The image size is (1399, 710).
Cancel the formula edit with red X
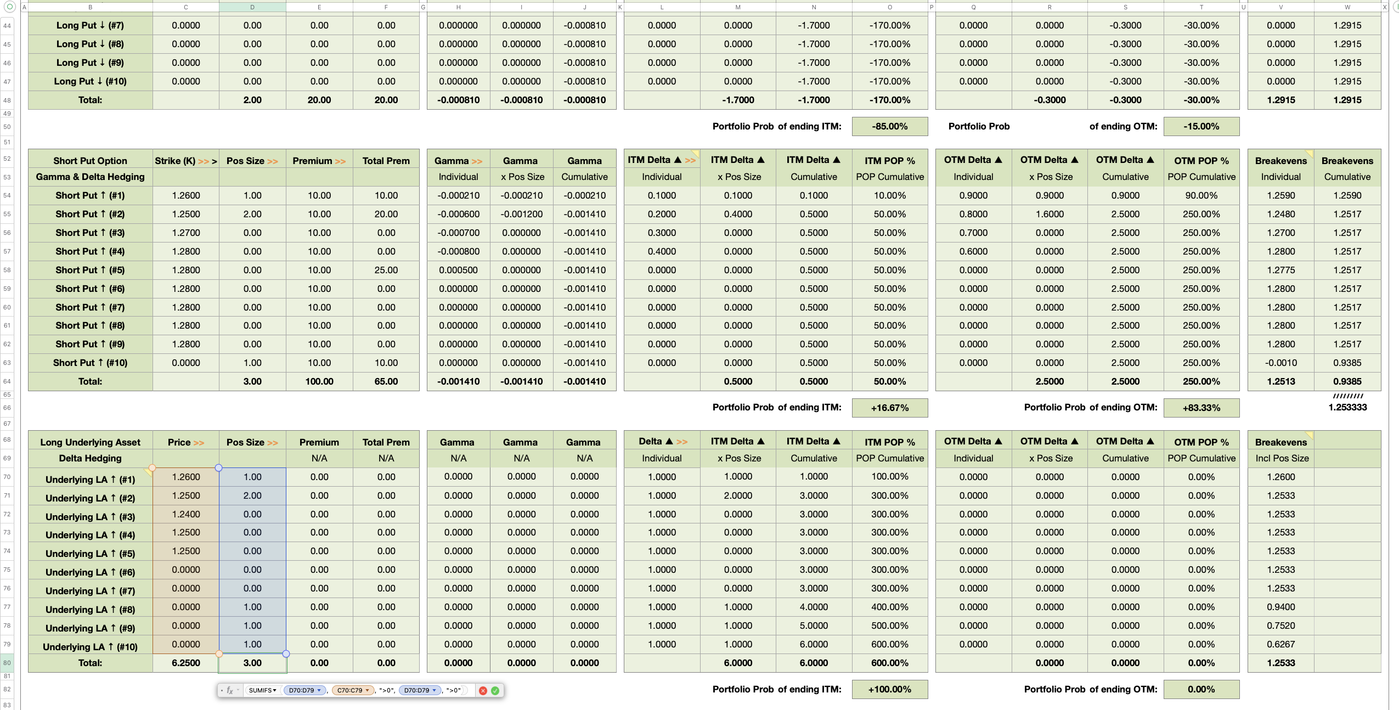pyautogui.click(x=483, y=691)
